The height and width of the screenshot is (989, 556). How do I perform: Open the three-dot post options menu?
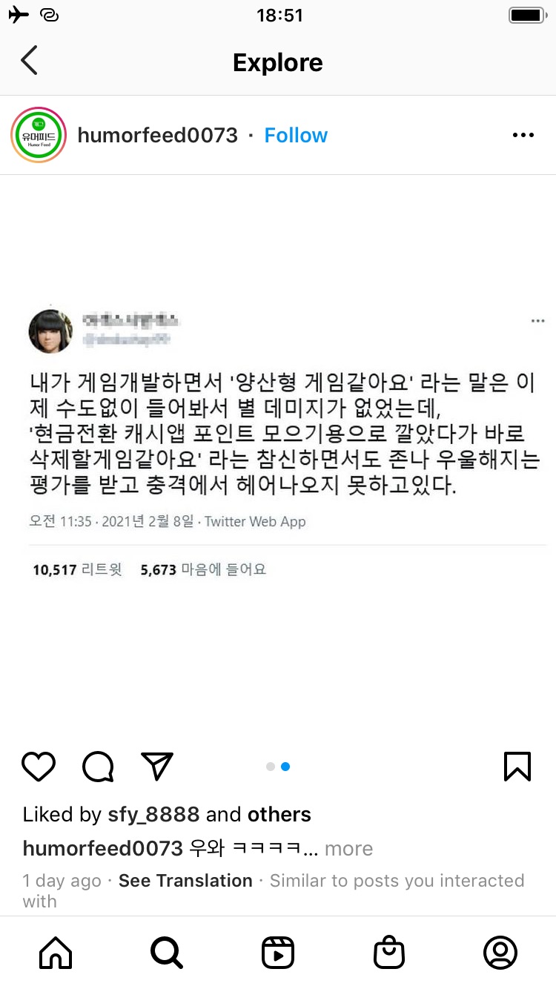coord(523,135)
